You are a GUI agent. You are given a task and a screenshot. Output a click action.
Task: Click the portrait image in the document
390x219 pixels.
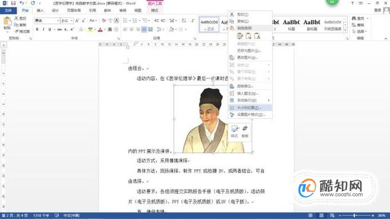(x=213, y=119)
